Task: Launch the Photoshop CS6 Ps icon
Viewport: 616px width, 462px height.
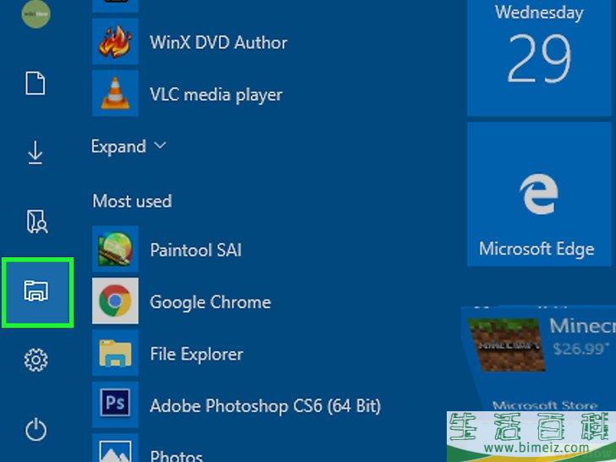Action: click(115, 404)
